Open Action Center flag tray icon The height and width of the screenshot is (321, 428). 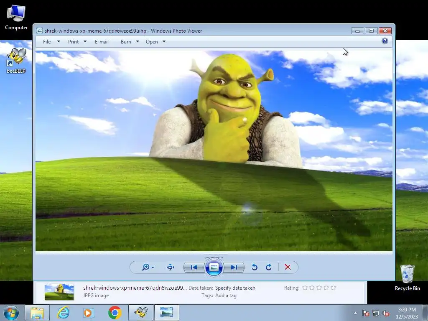tap(365, 313)
